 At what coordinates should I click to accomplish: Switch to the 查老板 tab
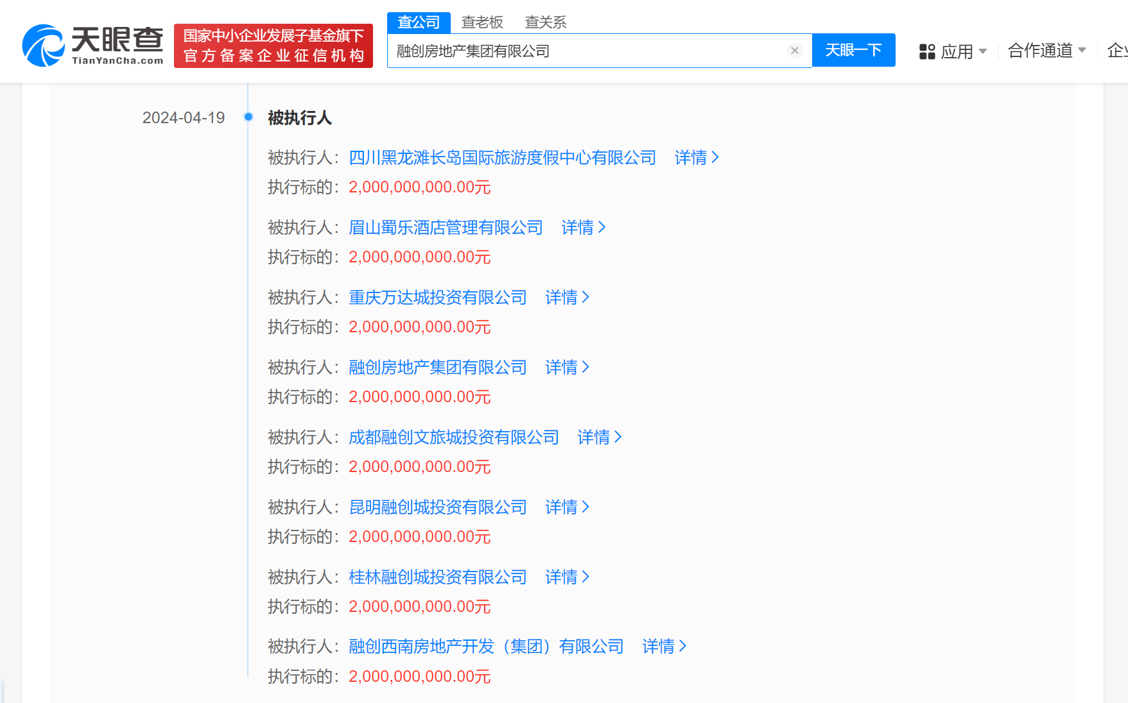click(x=482, y=22)
